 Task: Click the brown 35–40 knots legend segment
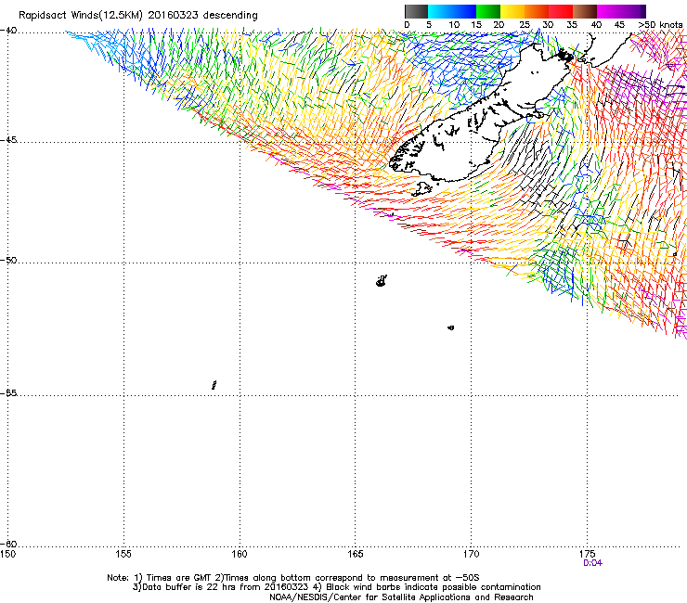(x=585, y=11)
